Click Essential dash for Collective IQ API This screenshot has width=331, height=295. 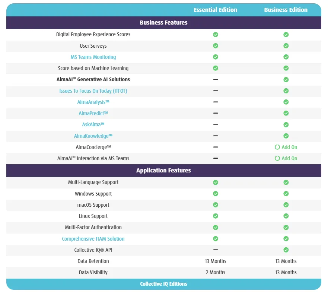point(216,250)
